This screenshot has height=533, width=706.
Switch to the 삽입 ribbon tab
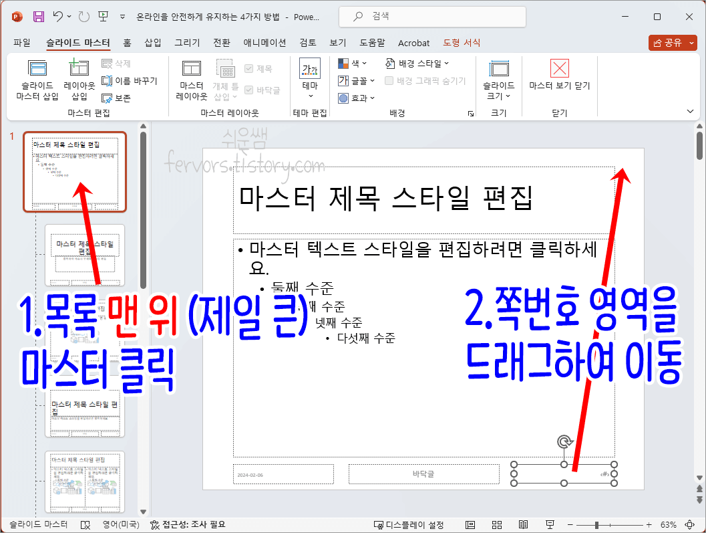pos(152,42)
